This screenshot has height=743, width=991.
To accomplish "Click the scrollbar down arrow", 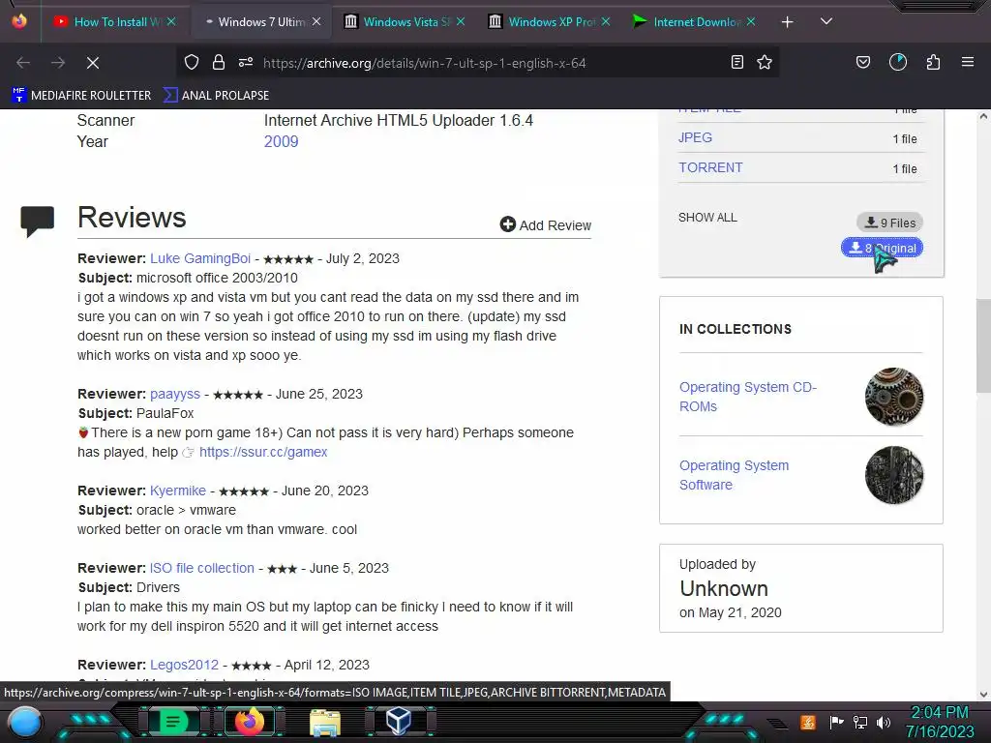I will pyautogui.click(x=983, y=695).
